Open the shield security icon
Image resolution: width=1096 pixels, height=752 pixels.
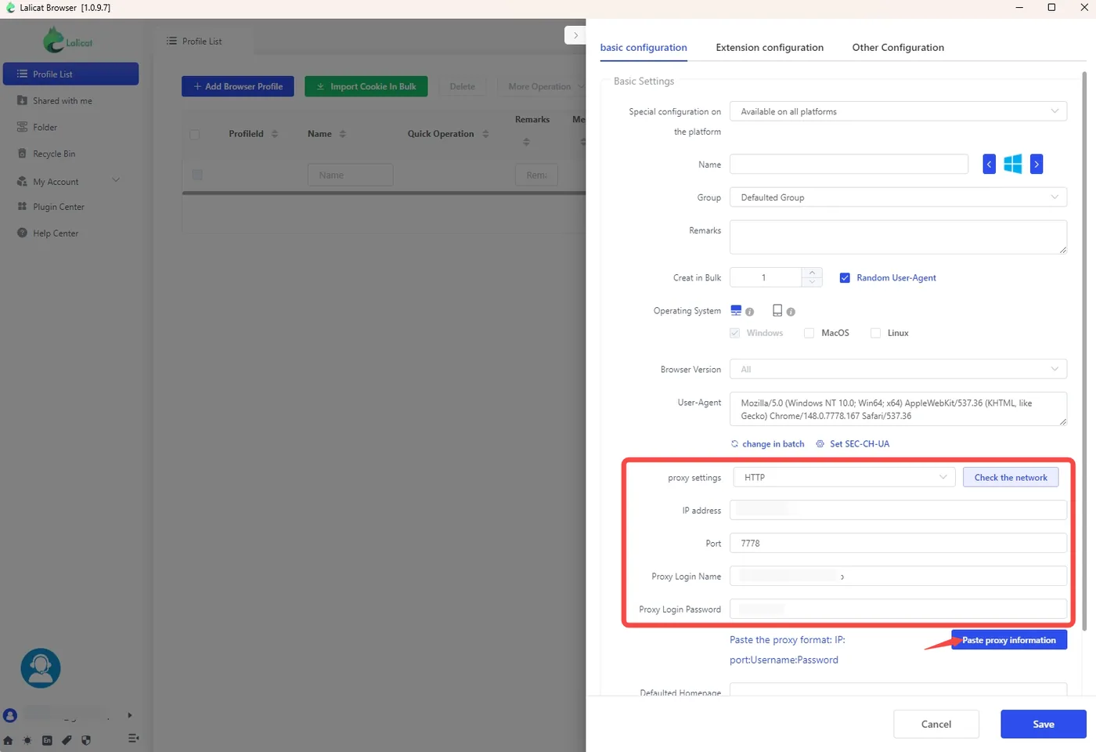[86, 739]
